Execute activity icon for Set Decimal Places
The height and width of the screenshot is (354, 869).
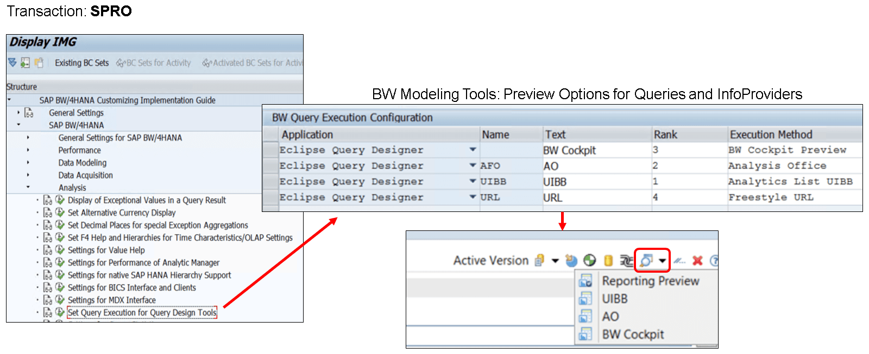60,225
